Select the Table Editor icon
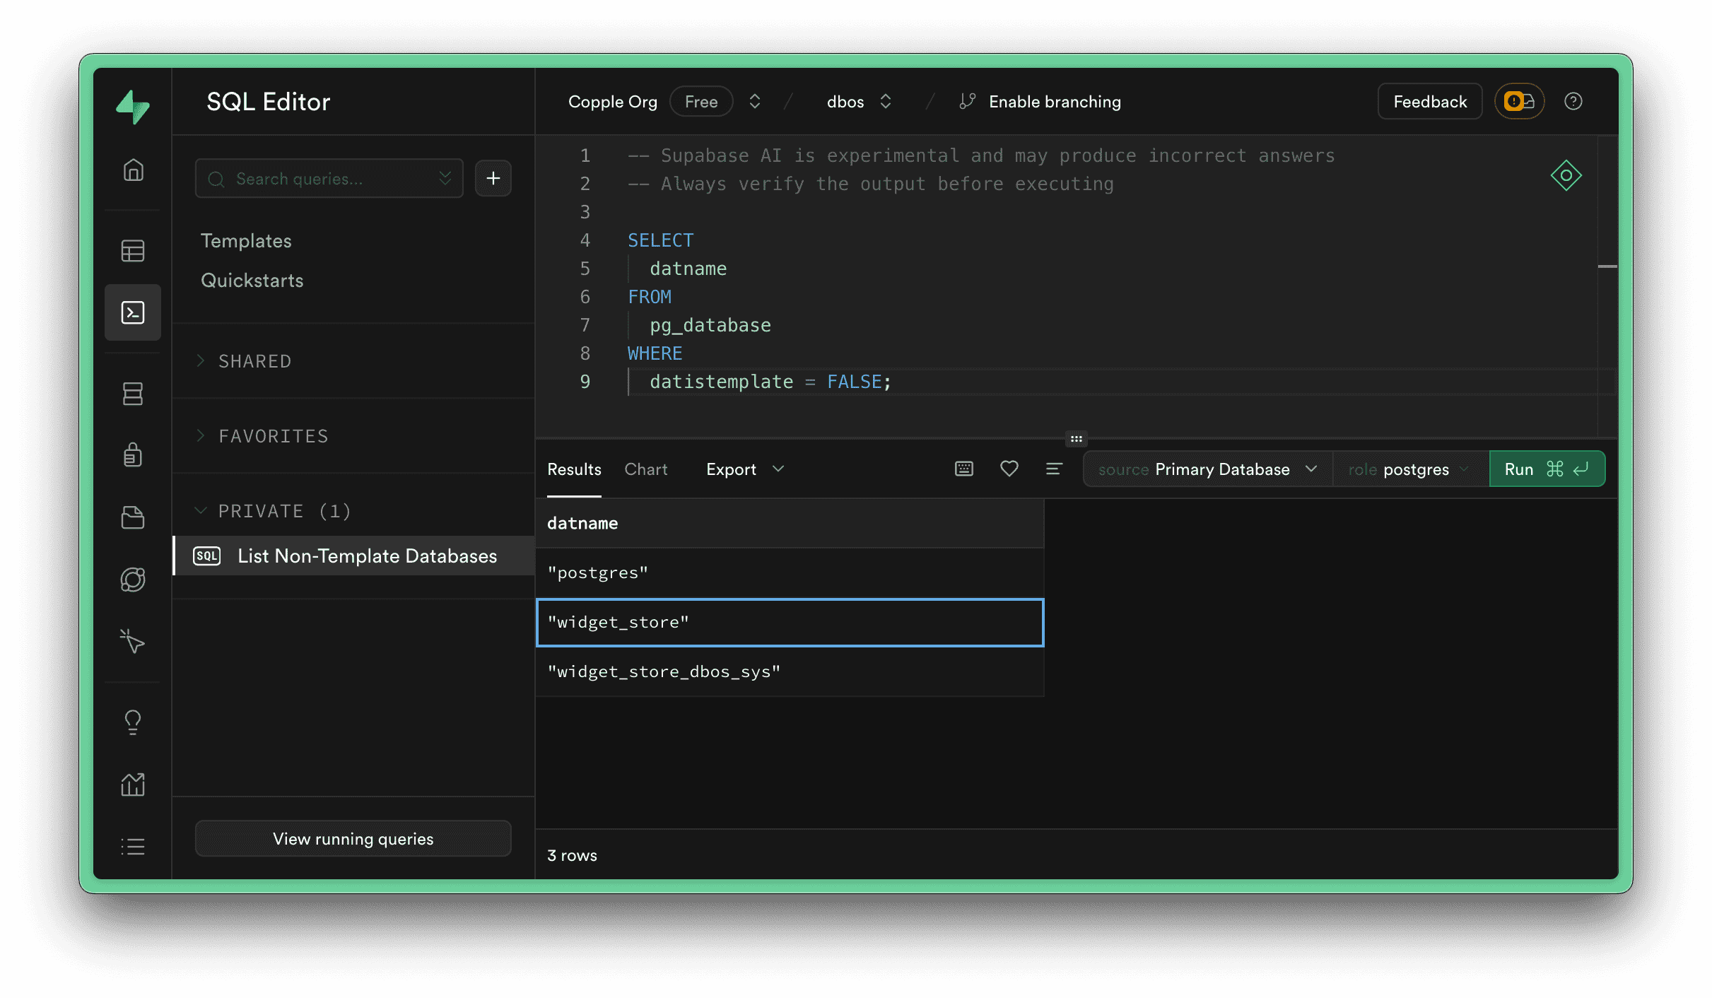The width and height of the screenshot is (1712, 998). pos(133,250)
